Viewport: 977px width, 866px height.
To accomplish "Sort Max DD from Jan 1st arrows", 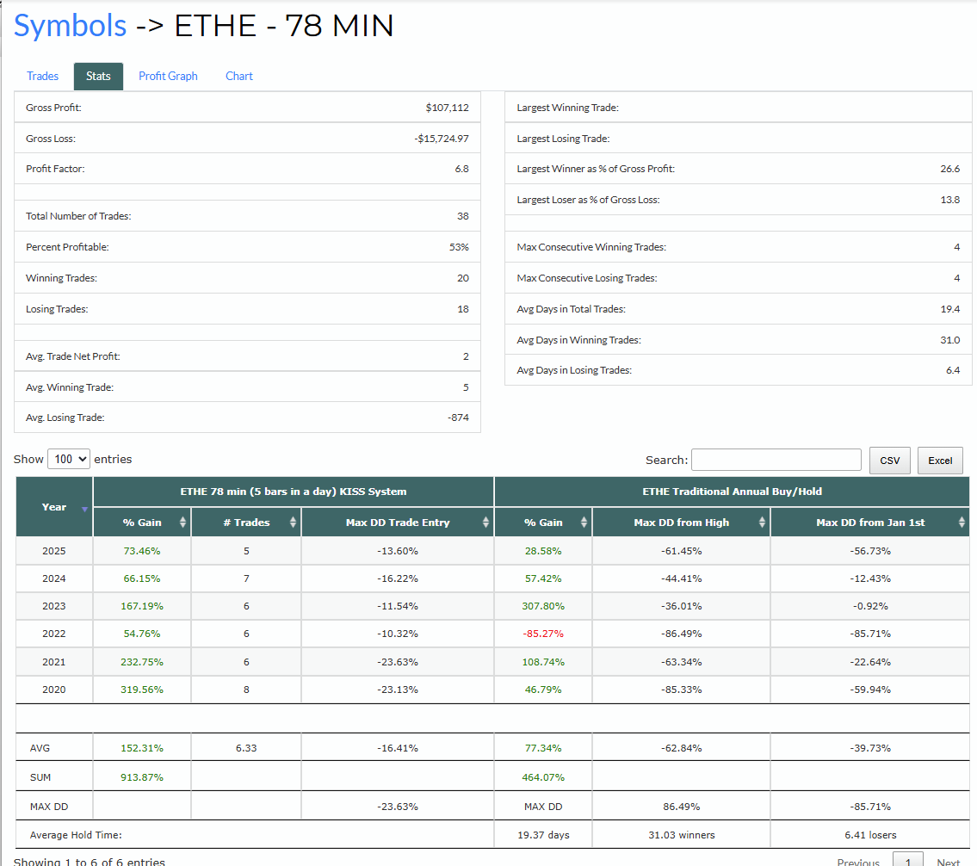I will click(x=962, y=522).
